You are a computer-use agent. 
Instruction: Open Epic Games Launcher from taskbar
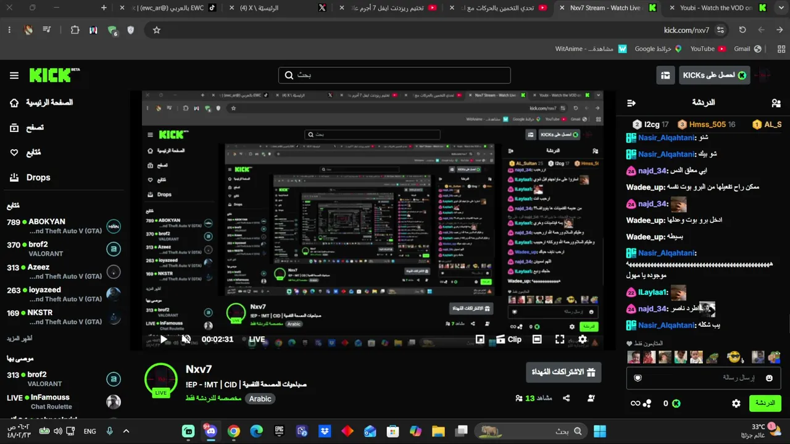279,431
